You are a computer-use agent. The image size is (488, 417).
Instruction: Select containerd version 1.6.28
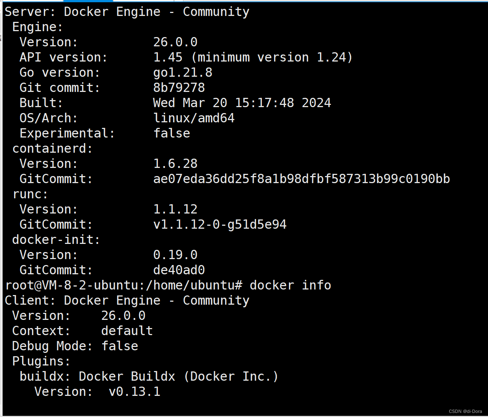click(175, 164)
